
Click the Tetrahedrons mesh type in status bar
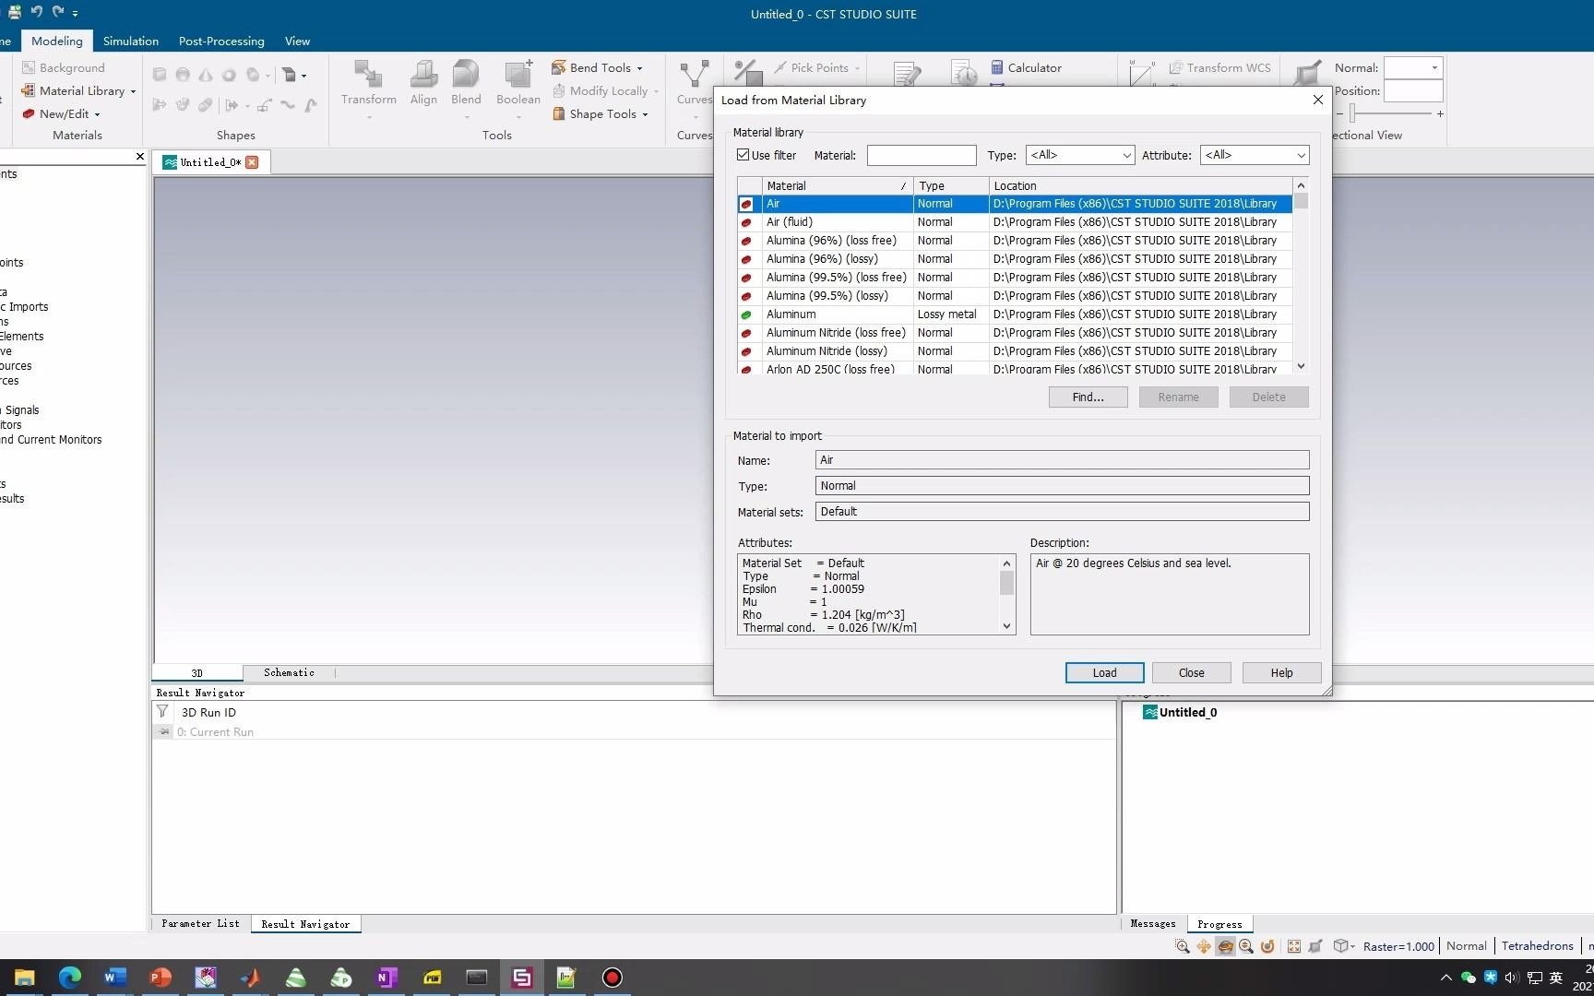[1538, 945]
